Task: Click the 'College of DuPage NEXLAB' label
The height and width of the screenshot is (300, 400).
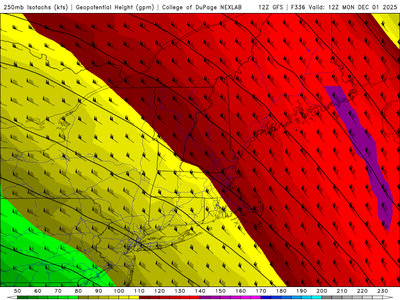Action: click(x=202, y=7)
